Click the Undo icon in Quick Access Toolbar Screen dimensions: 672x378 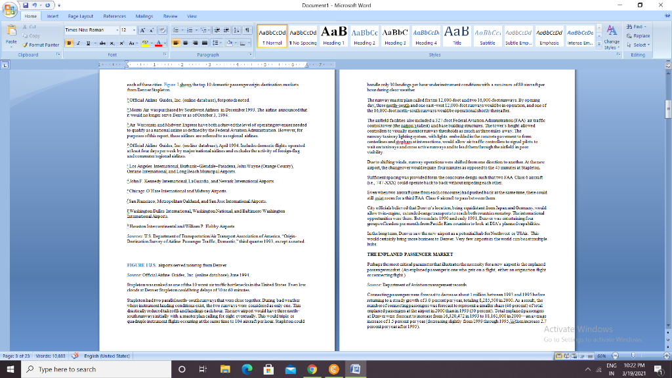point(33,4)
